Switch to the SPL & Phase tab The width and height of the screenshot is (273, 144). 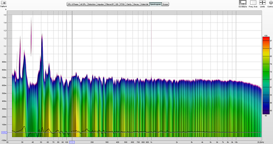pyautogui.click(x=73, y=4)
